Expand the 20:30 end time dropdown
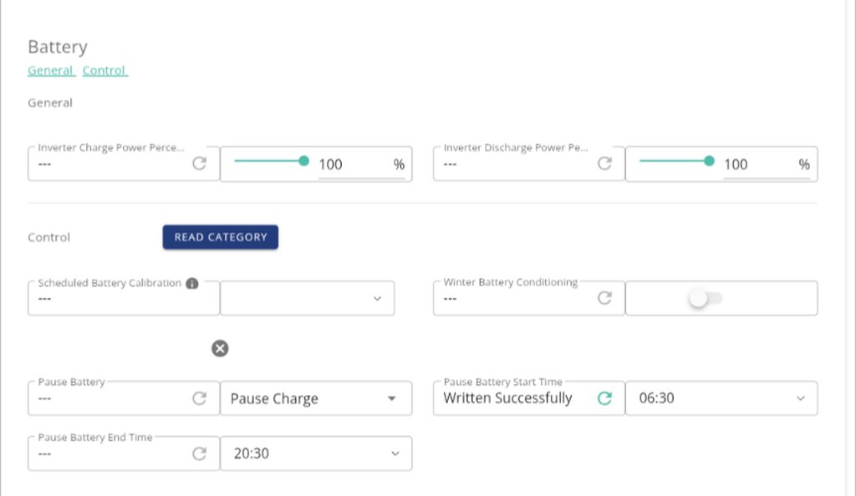856x496 pixels. pos(315,453)
